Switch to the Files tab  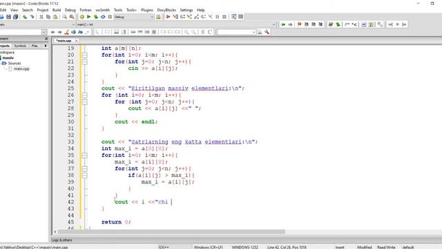[x=35, y=46]
